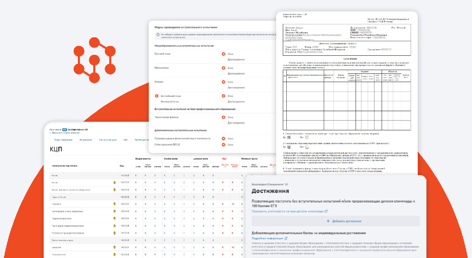Click the external-link icon beside Подробная информация
This screenshot has width=472, height=258.
(286, 238)
